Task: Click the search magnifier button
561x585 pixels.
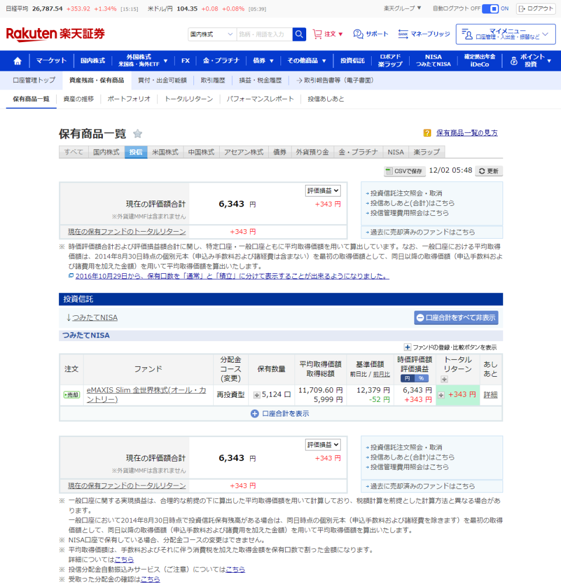Action: [299, 35]
